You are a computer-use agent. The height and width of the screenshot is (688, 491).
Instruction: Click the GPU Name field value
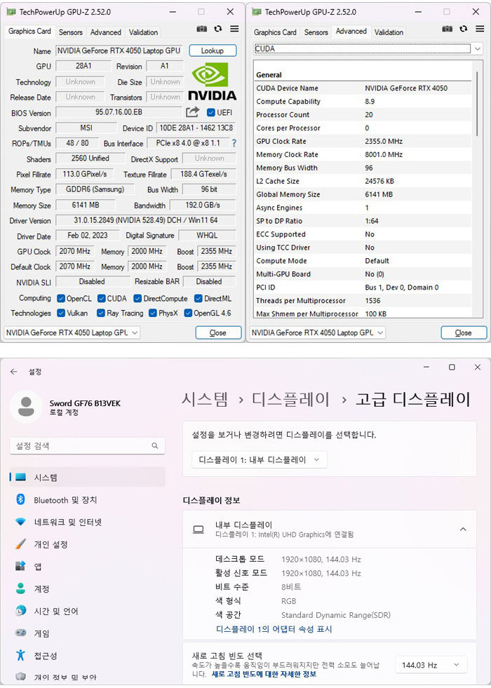[x=119, y=50]
